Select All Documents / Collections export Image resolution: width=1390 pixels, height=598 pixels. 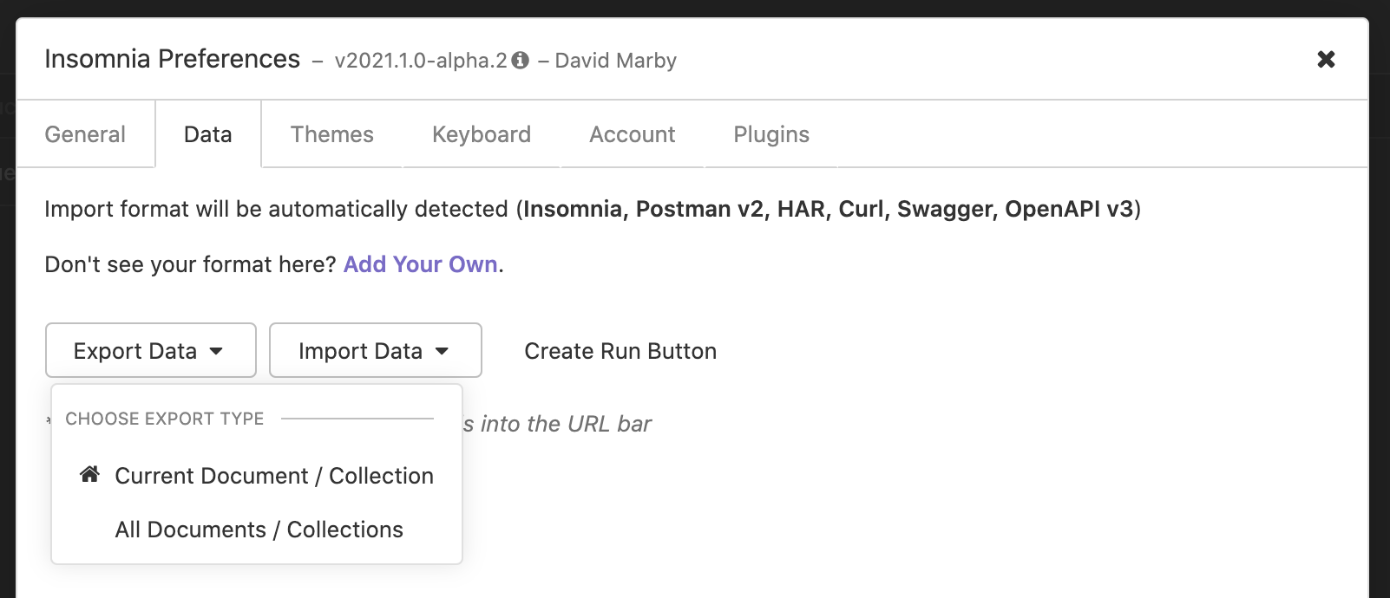coord(259,530)
